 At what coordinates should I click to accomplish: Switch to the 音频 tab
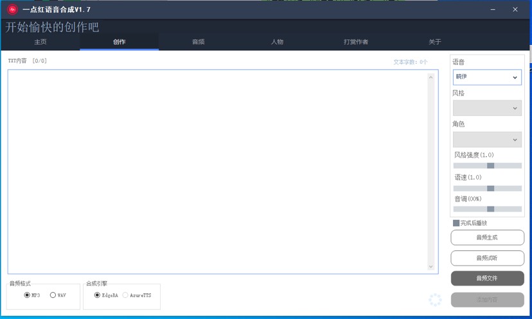tap(198, 42)
